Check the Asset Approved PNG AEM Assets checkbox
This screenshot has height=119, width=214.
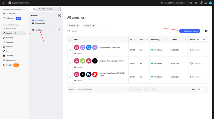[70, 77]
